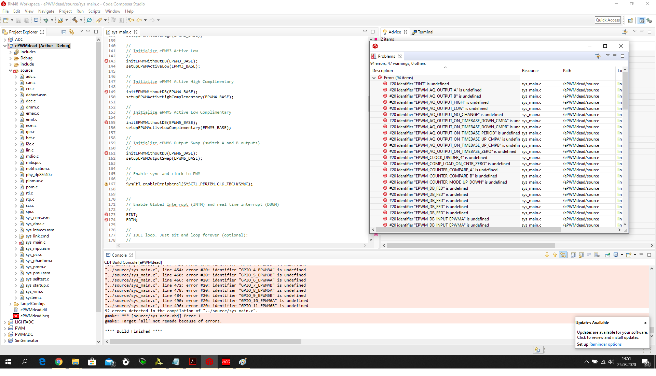Screen dimensions: 656x376
Task: Click the Save floppy disk icon
Action: pyautogui.click(x=19, y=20)
